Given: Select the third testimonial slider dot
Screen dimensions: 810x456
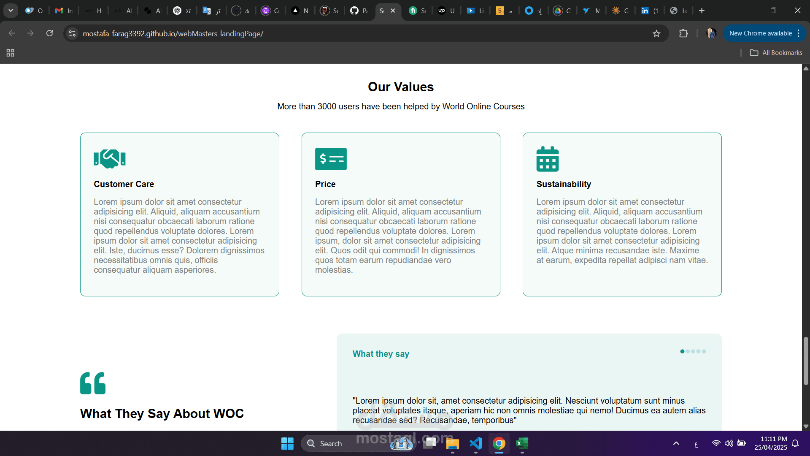Looking at the screenshot, I should [x=693, y=351].
